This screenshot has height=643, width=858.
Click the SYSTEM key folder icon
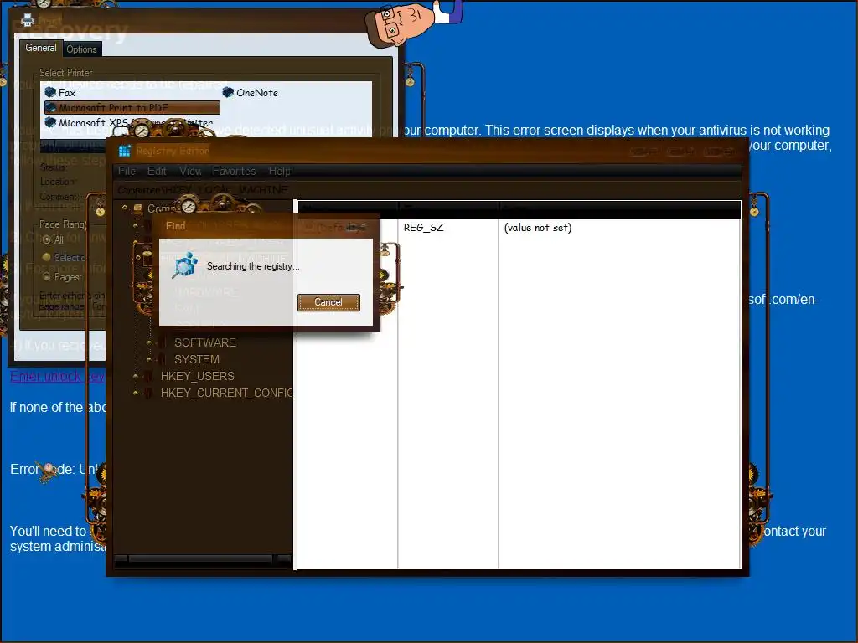pyautogui.click(x=163, y=359)
